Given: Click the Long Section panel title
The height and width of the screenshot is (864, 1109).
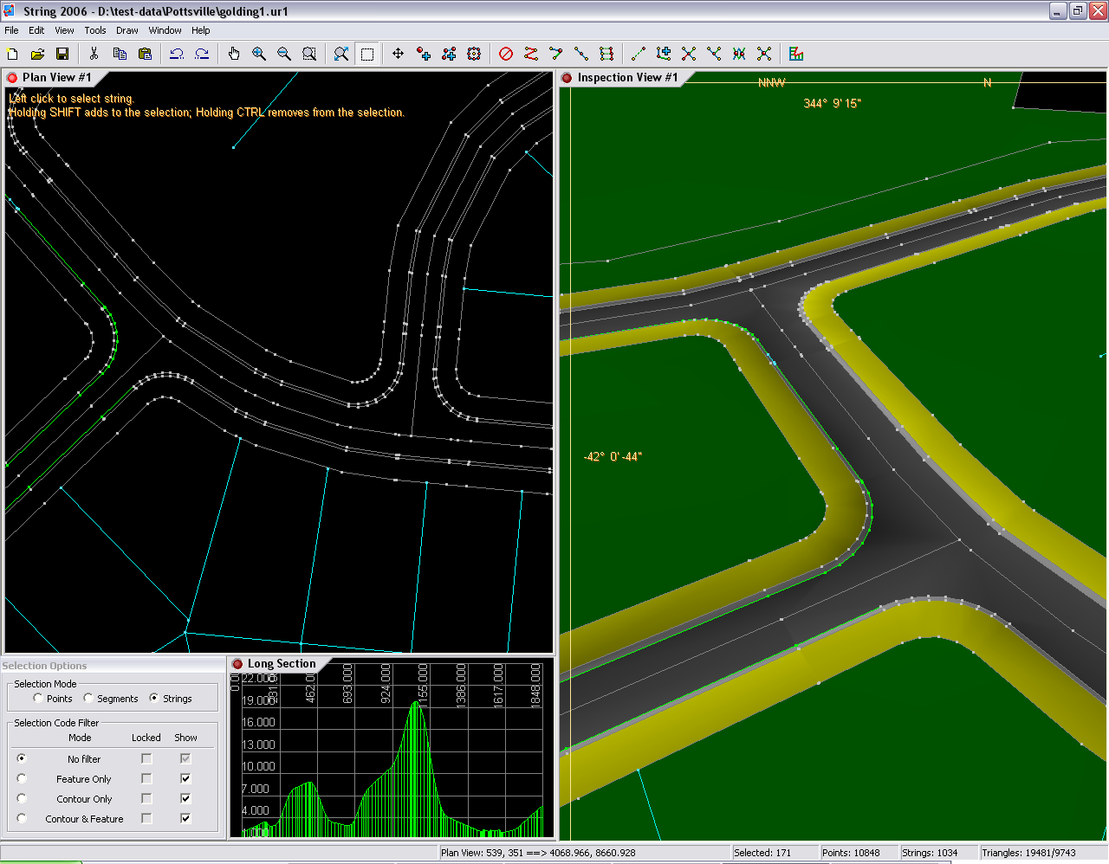Looking at the screenshot, I should point(281,664).
